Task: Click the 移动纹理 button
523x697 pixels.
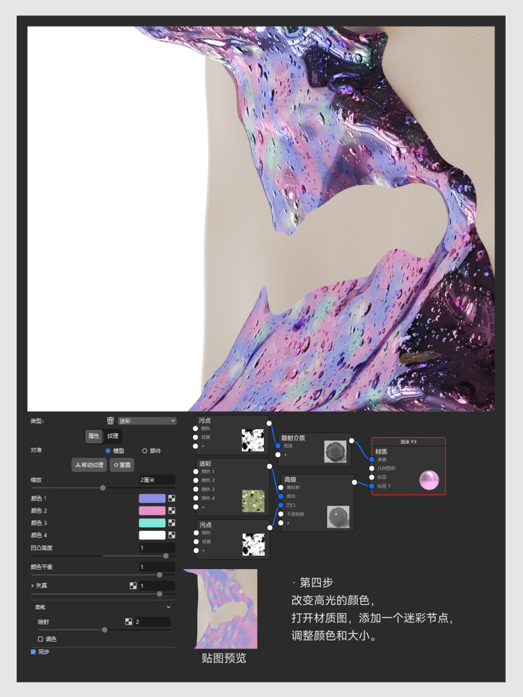Action: [x=89, y=464]
